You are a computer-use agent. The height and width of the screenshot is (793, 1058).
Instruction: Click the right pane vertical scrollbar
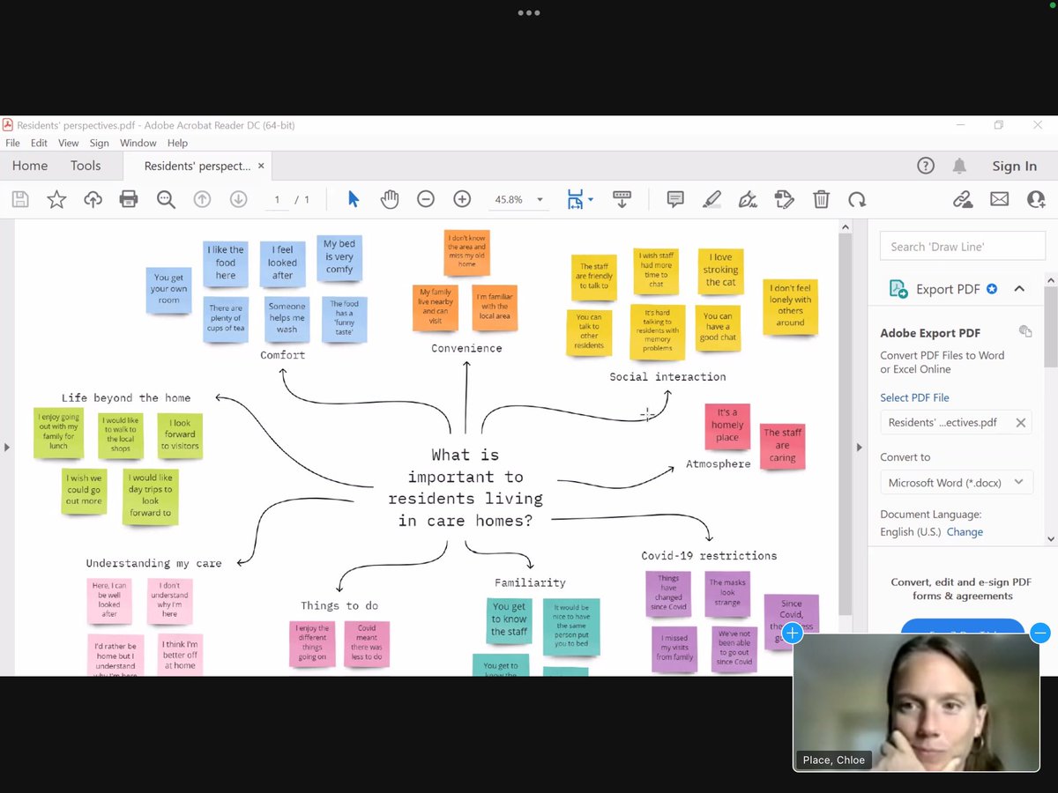(x=1051, y=326)
